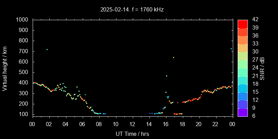The width and height of the screenshot is (278, 139).
Task: Click the isolated orange point near 640 km
Action: [173, 57]
